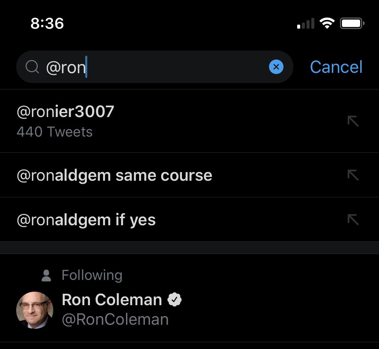Tap the Following person icon

(46, 275)
